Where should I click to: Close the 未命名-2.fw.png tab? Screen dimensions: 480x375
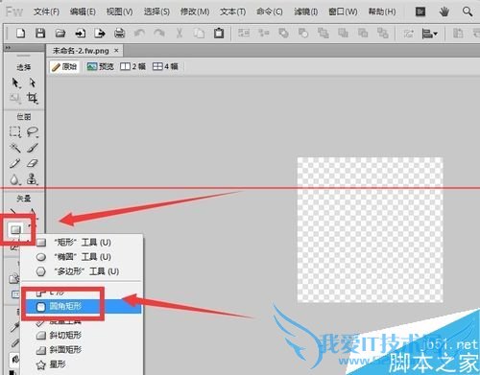[116, 50]
